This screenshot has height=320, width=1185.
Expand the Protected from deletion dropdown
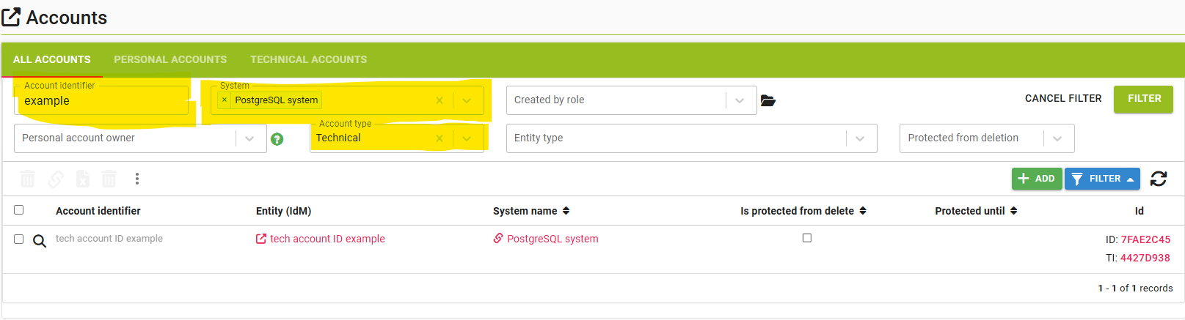click(1057, 138)
